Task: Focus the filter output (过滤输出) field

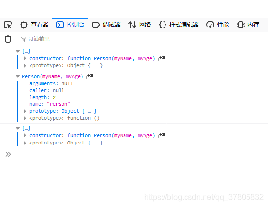Action: point(143,39)
